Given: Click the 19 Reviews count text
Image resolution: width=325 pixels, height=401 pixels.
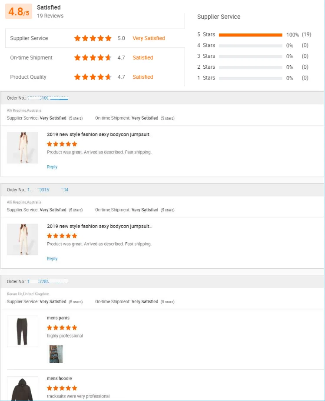Looking at the screenshot, I should [x=50, y=16].
